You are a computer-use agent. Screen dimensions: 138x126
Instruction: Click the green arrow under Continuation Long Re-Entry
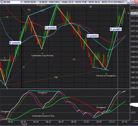[43, 53]
